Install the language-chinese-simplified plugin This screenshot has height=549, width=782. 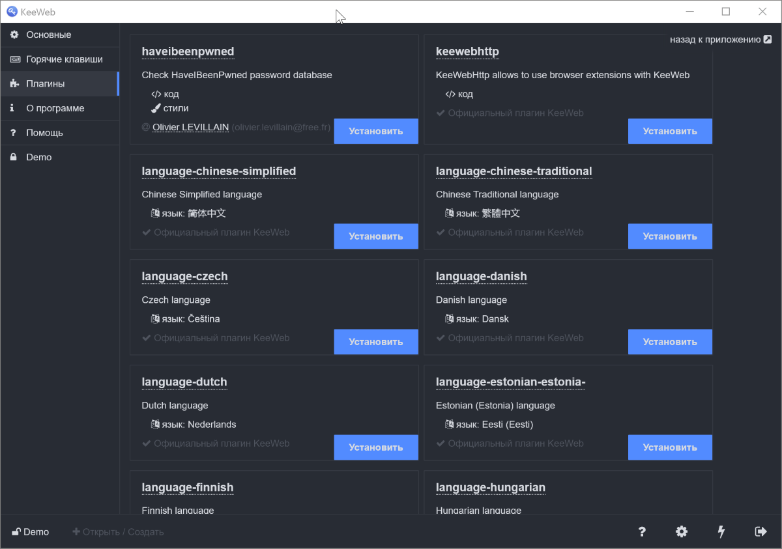coord(376,236)
